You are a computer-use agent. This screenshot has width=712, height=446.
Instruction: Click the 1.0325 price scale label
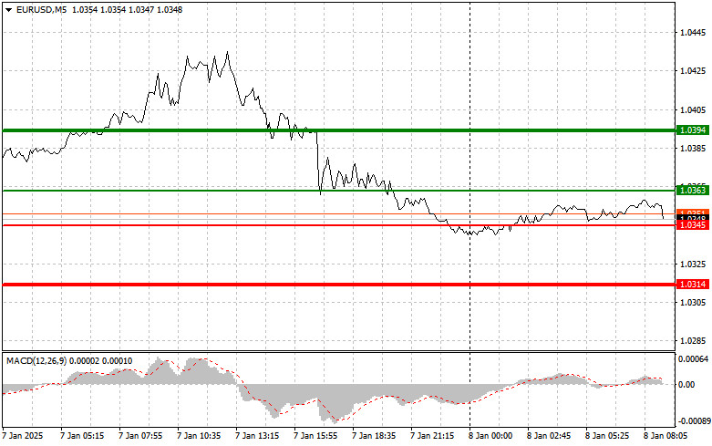pos(692,264)
